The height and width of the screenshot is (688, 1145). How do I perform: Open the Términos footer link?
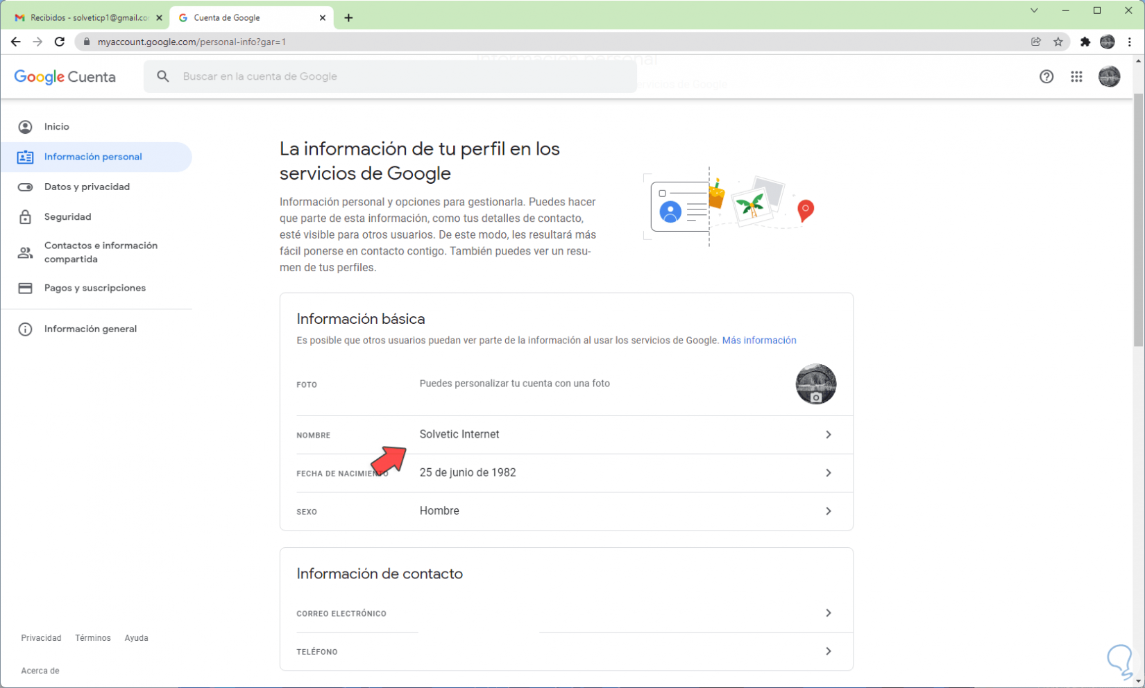click(93, 638)
